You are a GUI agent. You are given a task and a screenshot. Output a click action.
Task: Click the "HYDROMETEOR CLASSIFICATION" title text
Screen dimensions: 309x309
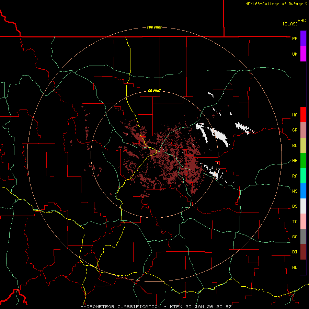[121, 307]
